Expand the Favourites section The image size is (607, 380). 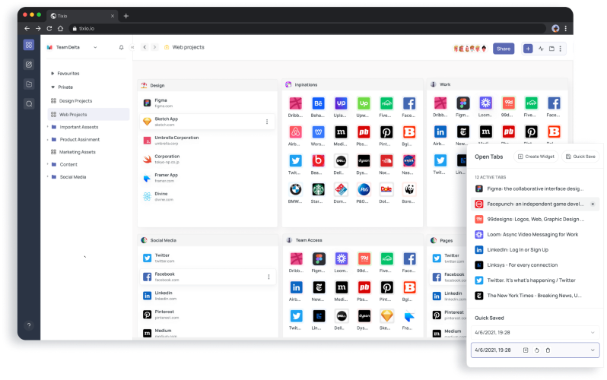(x=52, y=73)
